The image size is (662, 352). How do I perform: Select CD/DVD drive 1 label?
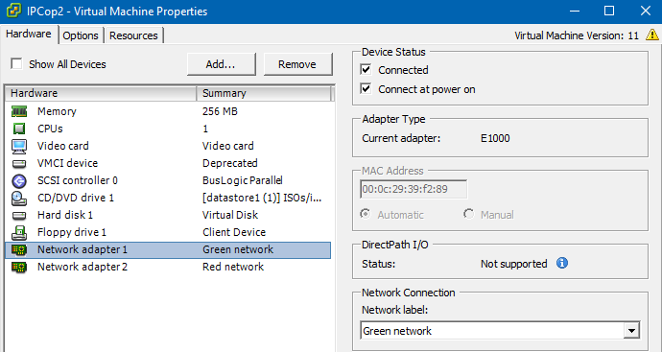click(x=76, y=198)
